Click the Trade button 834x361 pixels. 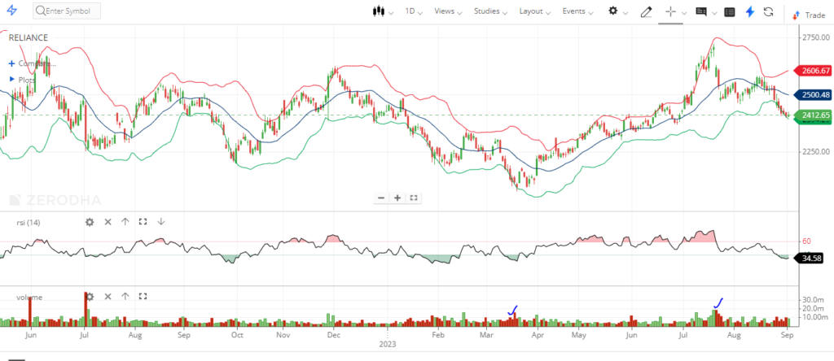click(809, 15)
